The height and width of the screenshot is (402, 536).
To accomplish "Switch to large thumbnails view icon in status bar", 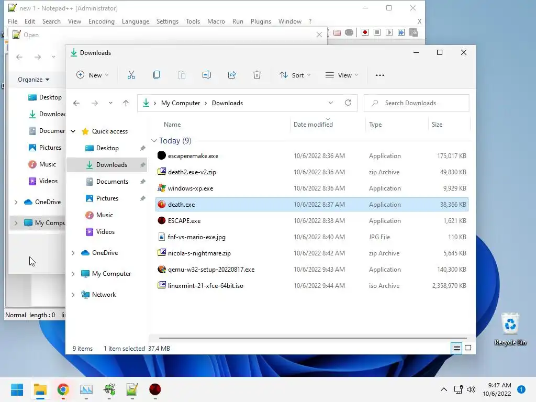I will point(468,348).
